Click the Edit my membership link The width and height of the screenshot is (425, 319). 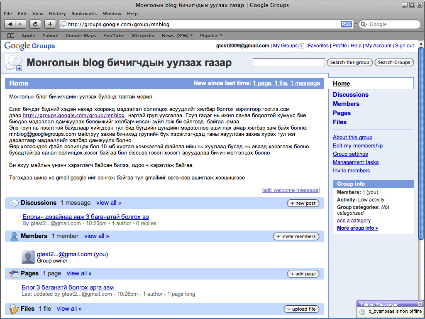(357, 146)
